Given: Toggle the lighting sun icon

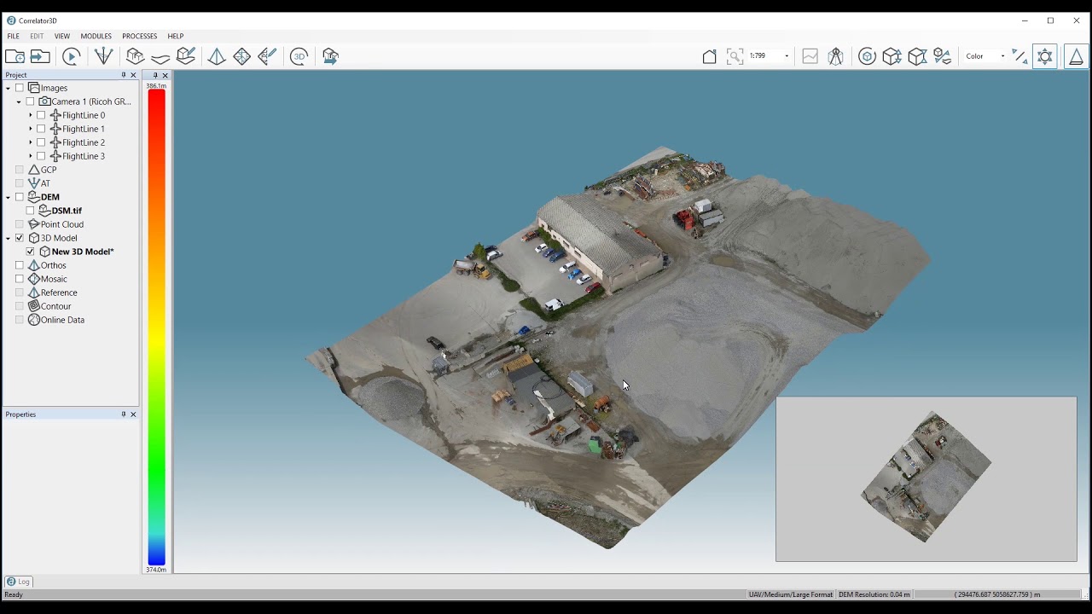Looking at the screenshot, I should tap(1045, 56).
